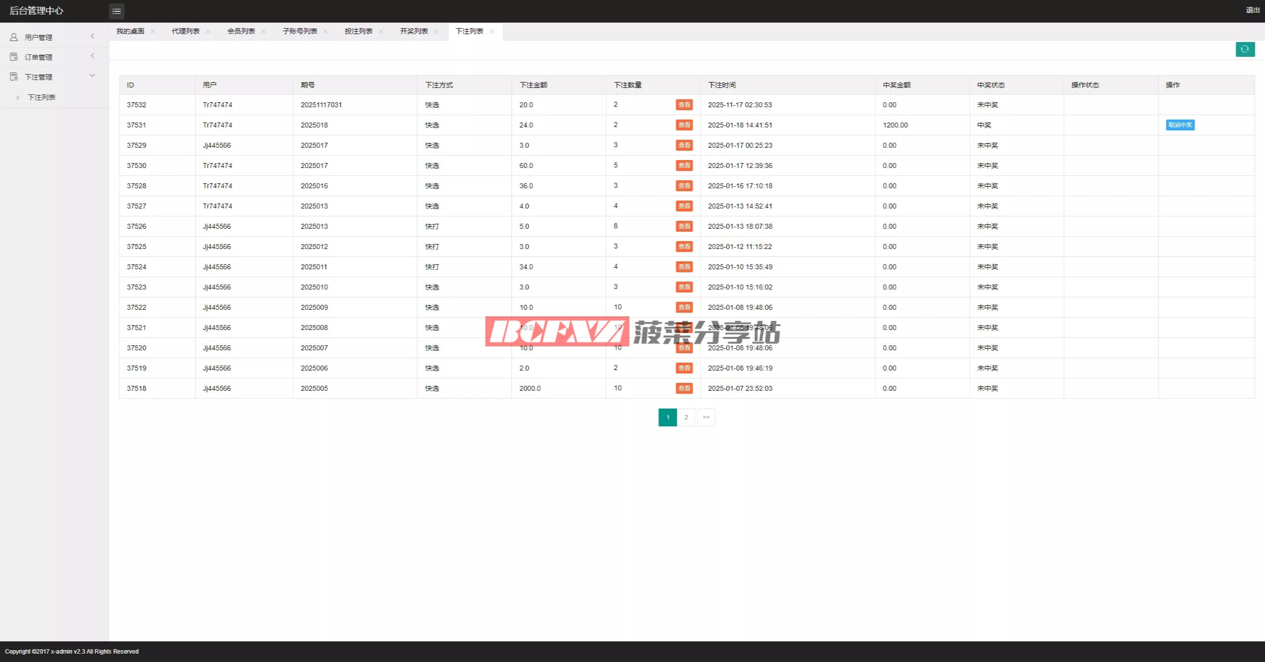Screen dimensions: 1265x662
Task: Expand the 订单管理 chevron arrow
Action: [92, 56]
